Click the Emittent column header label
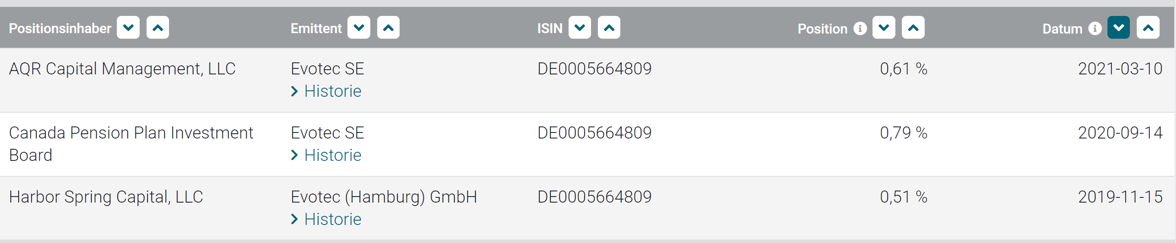Screen dimensions: 1176x243 point(316,29)
